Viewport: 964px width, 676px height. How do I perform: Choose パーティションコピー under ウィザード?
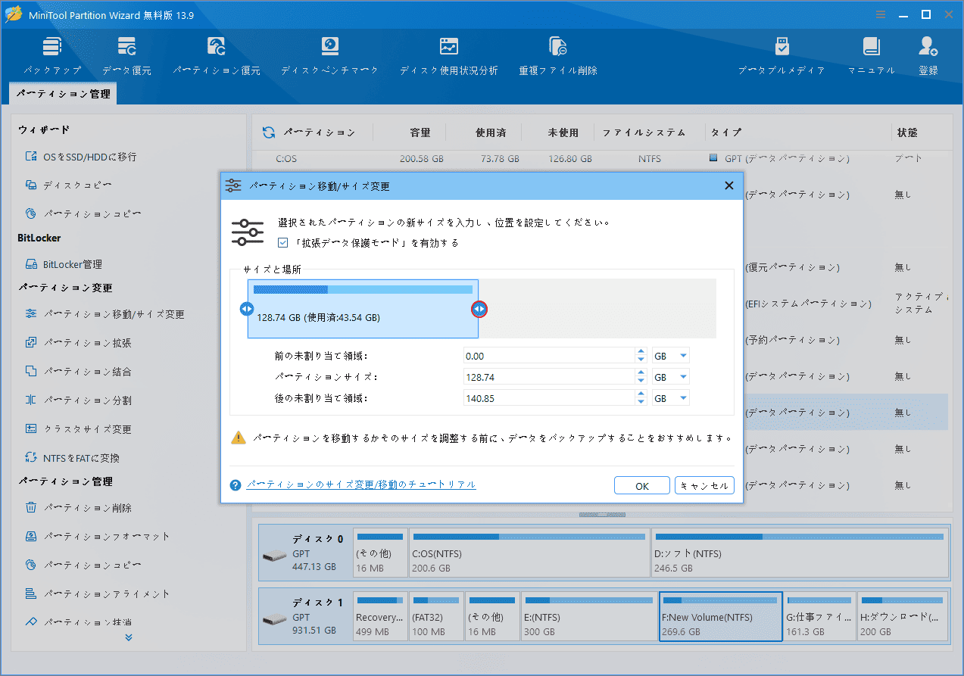click(83, 214)
